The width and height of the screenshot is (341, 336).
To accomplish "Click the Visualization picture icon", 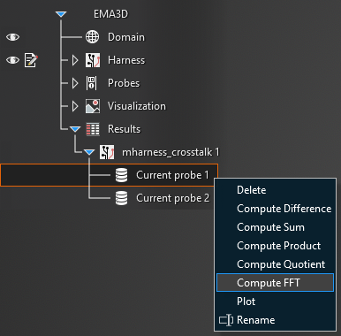I will point(93,106).
